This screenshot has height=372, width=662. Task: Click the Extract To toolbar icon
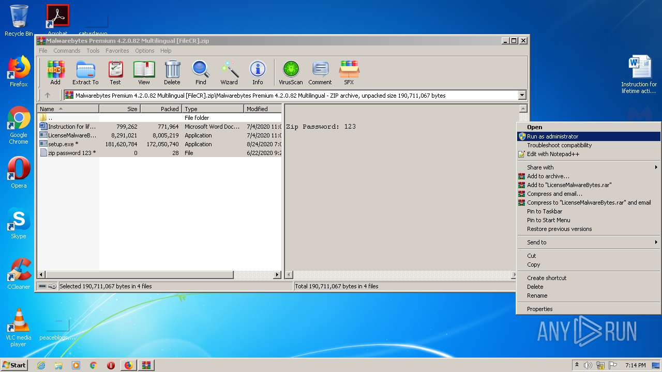point(85,73)
